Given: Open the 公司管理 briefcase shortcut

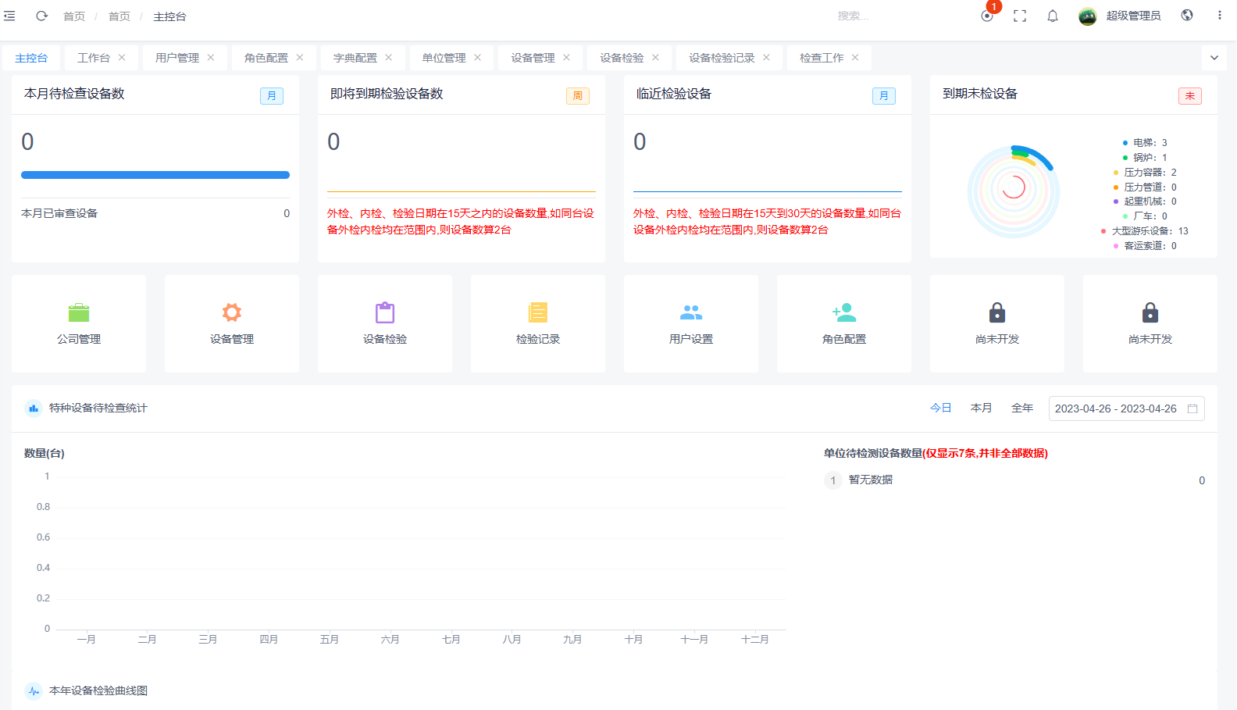Looking at the screenshot, I should (79, 323).
